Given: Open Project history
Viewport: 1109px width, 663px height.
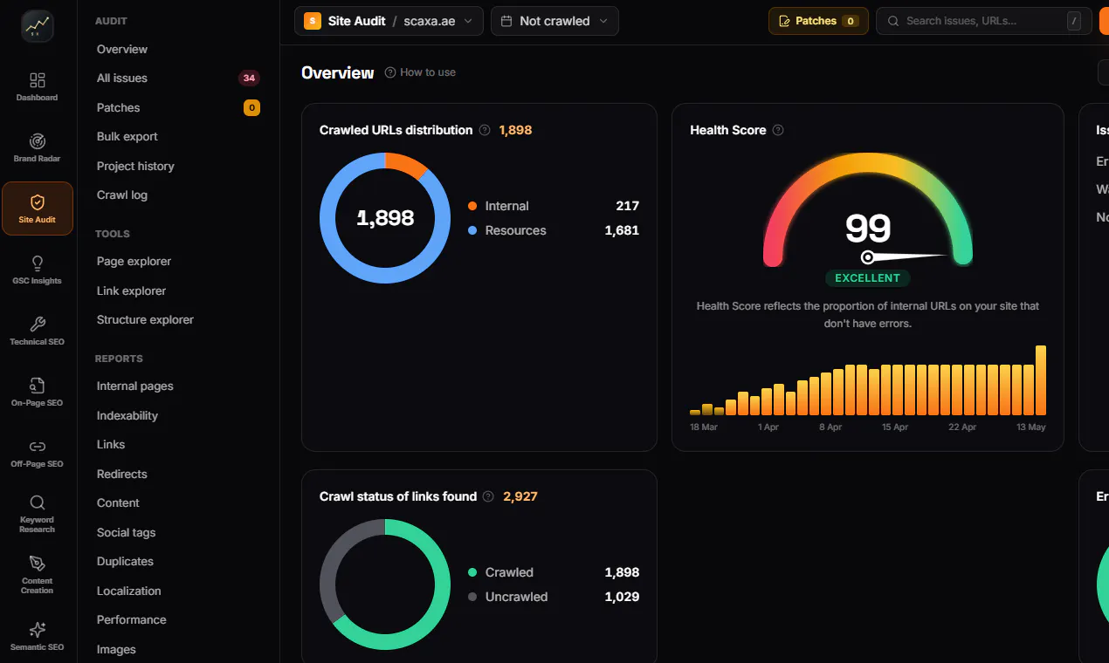Looking at the screenshot, I should pos(135,166).
